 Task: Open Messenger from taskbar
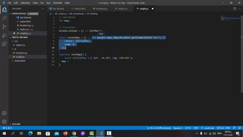(83, 134)
